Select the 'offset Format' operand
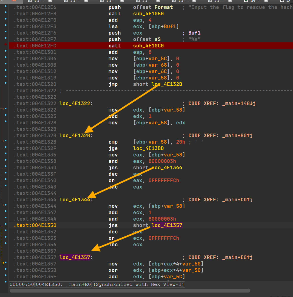This screenshot has height=297, width=293. point(153,7)
